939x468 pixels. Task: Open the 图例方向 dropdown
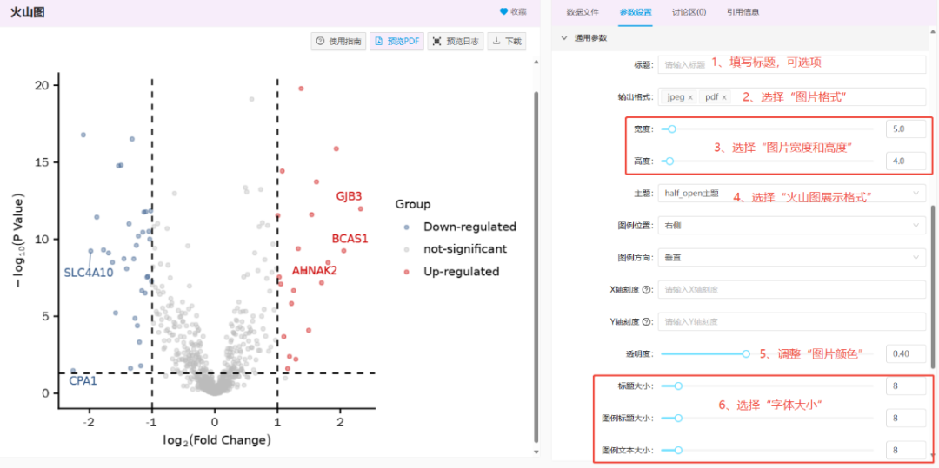point(791,258)
